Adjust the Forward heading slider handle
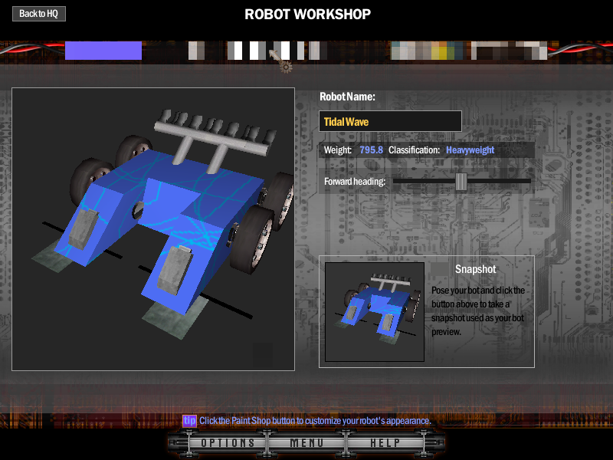 coord(461,182)
